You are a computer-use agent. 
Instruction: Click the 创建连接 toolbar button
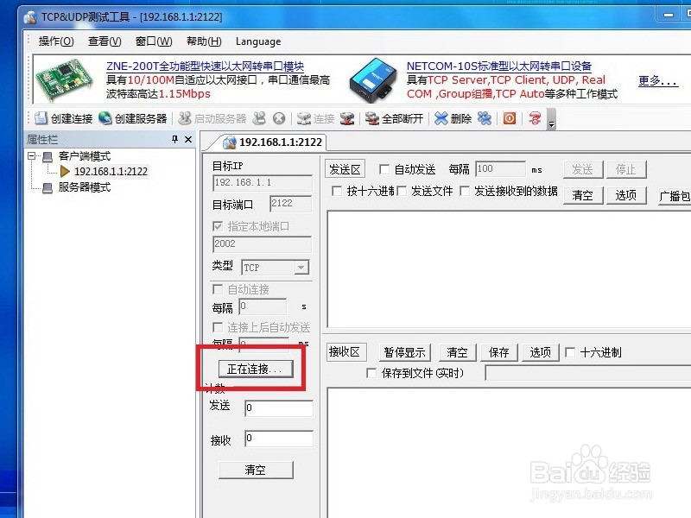(x=63, y=118)
